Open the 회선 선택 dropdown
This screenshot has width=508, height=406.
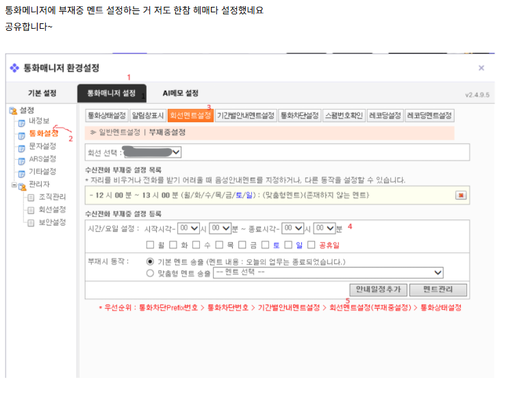point(153,152)
